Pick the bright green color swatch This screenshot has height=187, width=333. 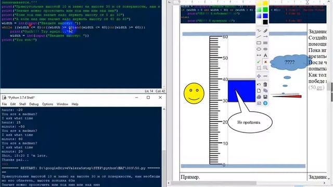coord(265,9)
